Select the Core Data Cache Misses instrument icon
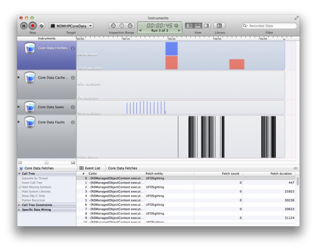Screen dimensions: 329x252 point(30,78)
